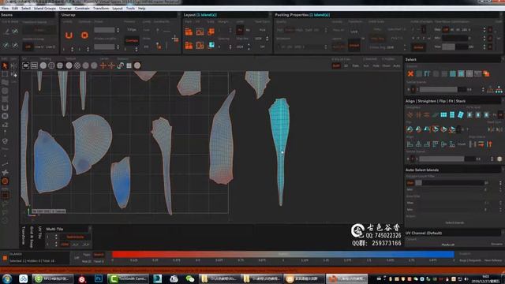Click the top-left cut seam icon in Seams panel
Image resolution: width=505 pixels, height=284 pixels.
tap(6, 32)
